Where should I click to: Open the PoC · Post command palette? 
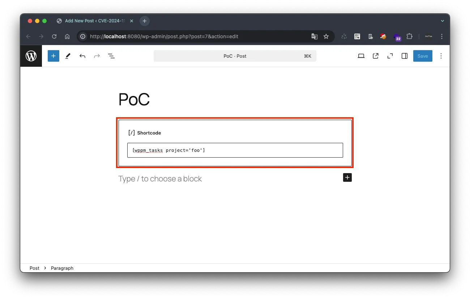235,56
